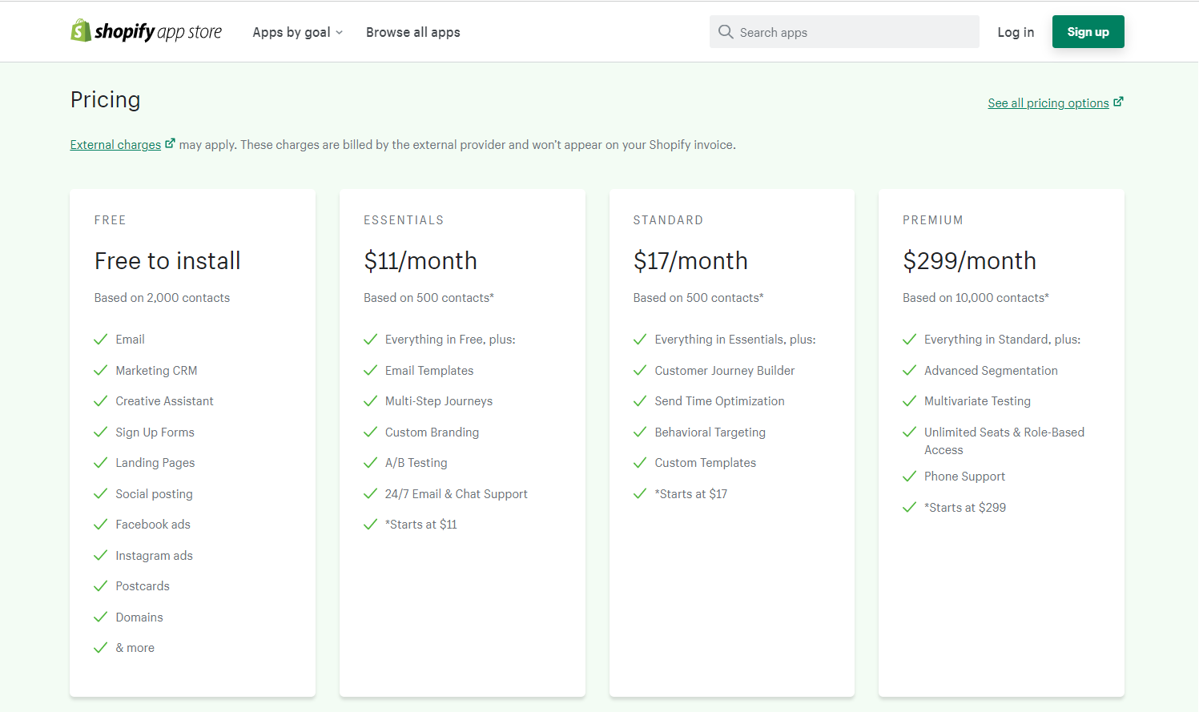
Task: Click the checkmark beside Phone Support
Action: (909, 477)
